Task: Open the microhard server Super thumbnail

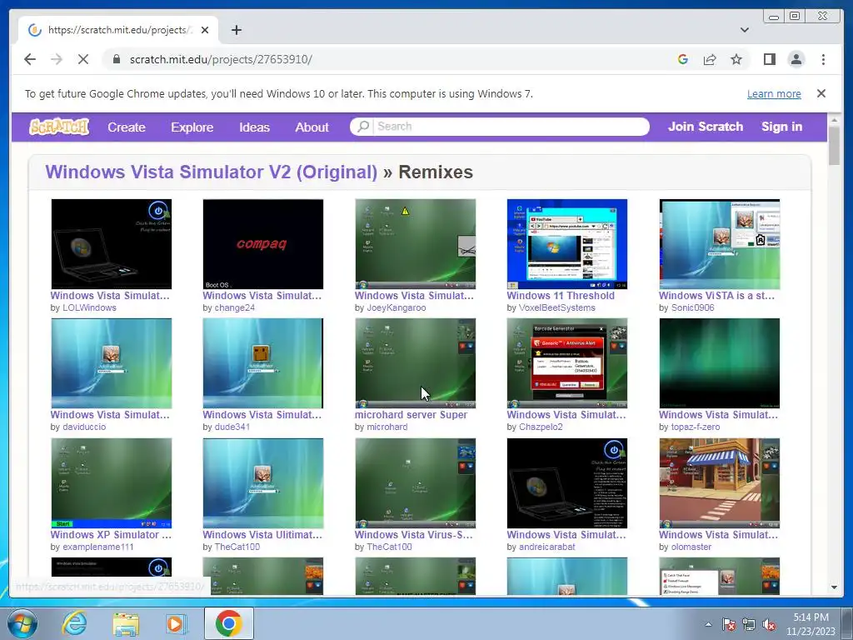Action: pyautogui.click(x=415, y=363)
